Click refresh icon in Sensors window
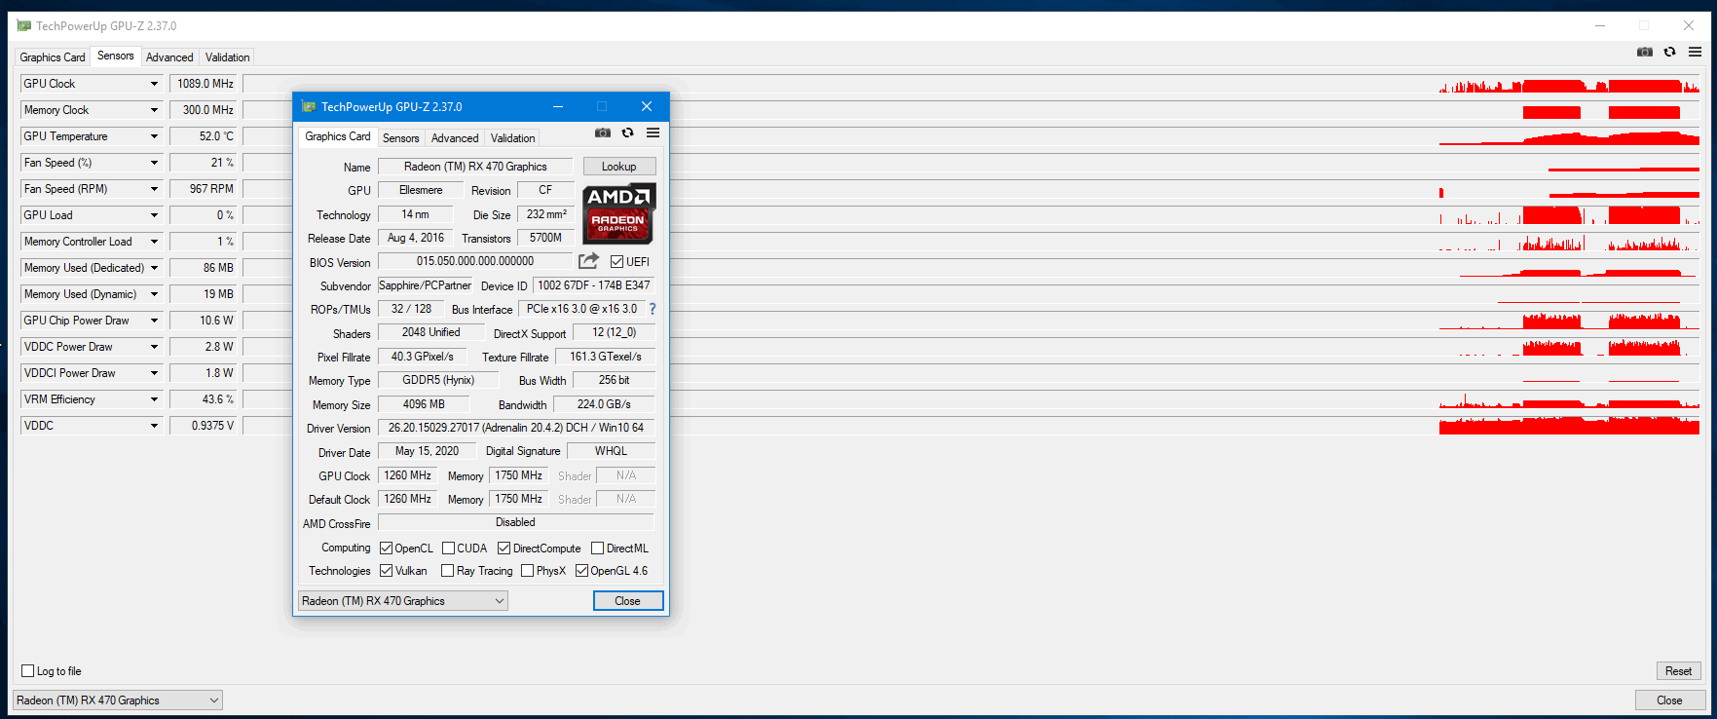The image size is (1717, 719). click(x=1670, y=52)
